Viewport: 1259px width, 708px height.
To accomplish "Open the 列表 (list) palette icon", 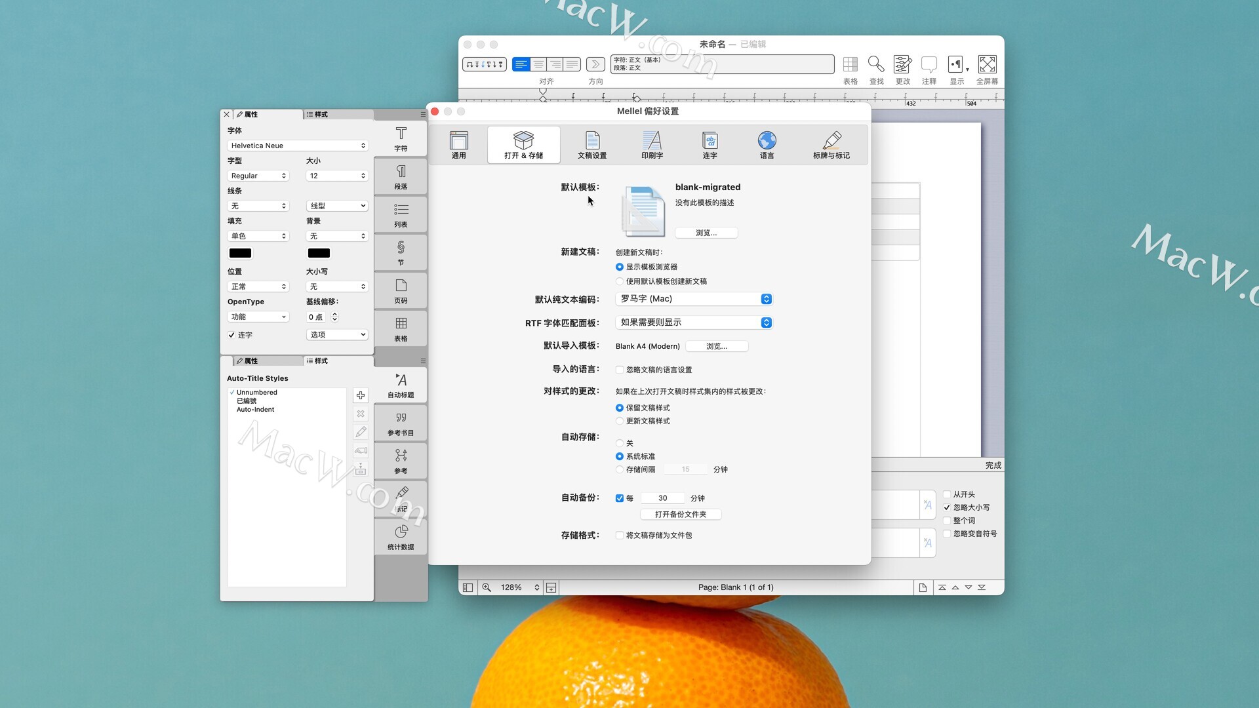I will [x=401, y=214].
